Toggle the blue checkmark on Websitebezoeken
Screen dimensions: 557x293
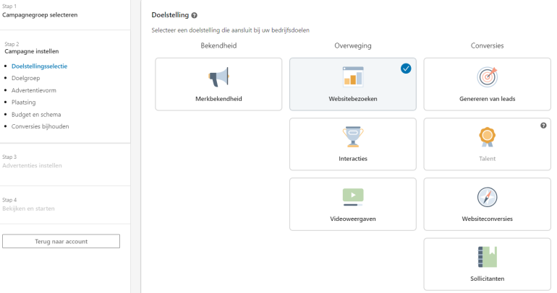point(406,69)
